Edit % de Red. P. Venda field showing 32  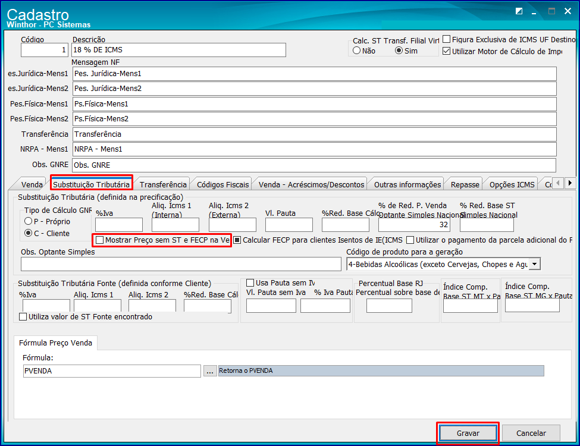[x=414, y=224]
